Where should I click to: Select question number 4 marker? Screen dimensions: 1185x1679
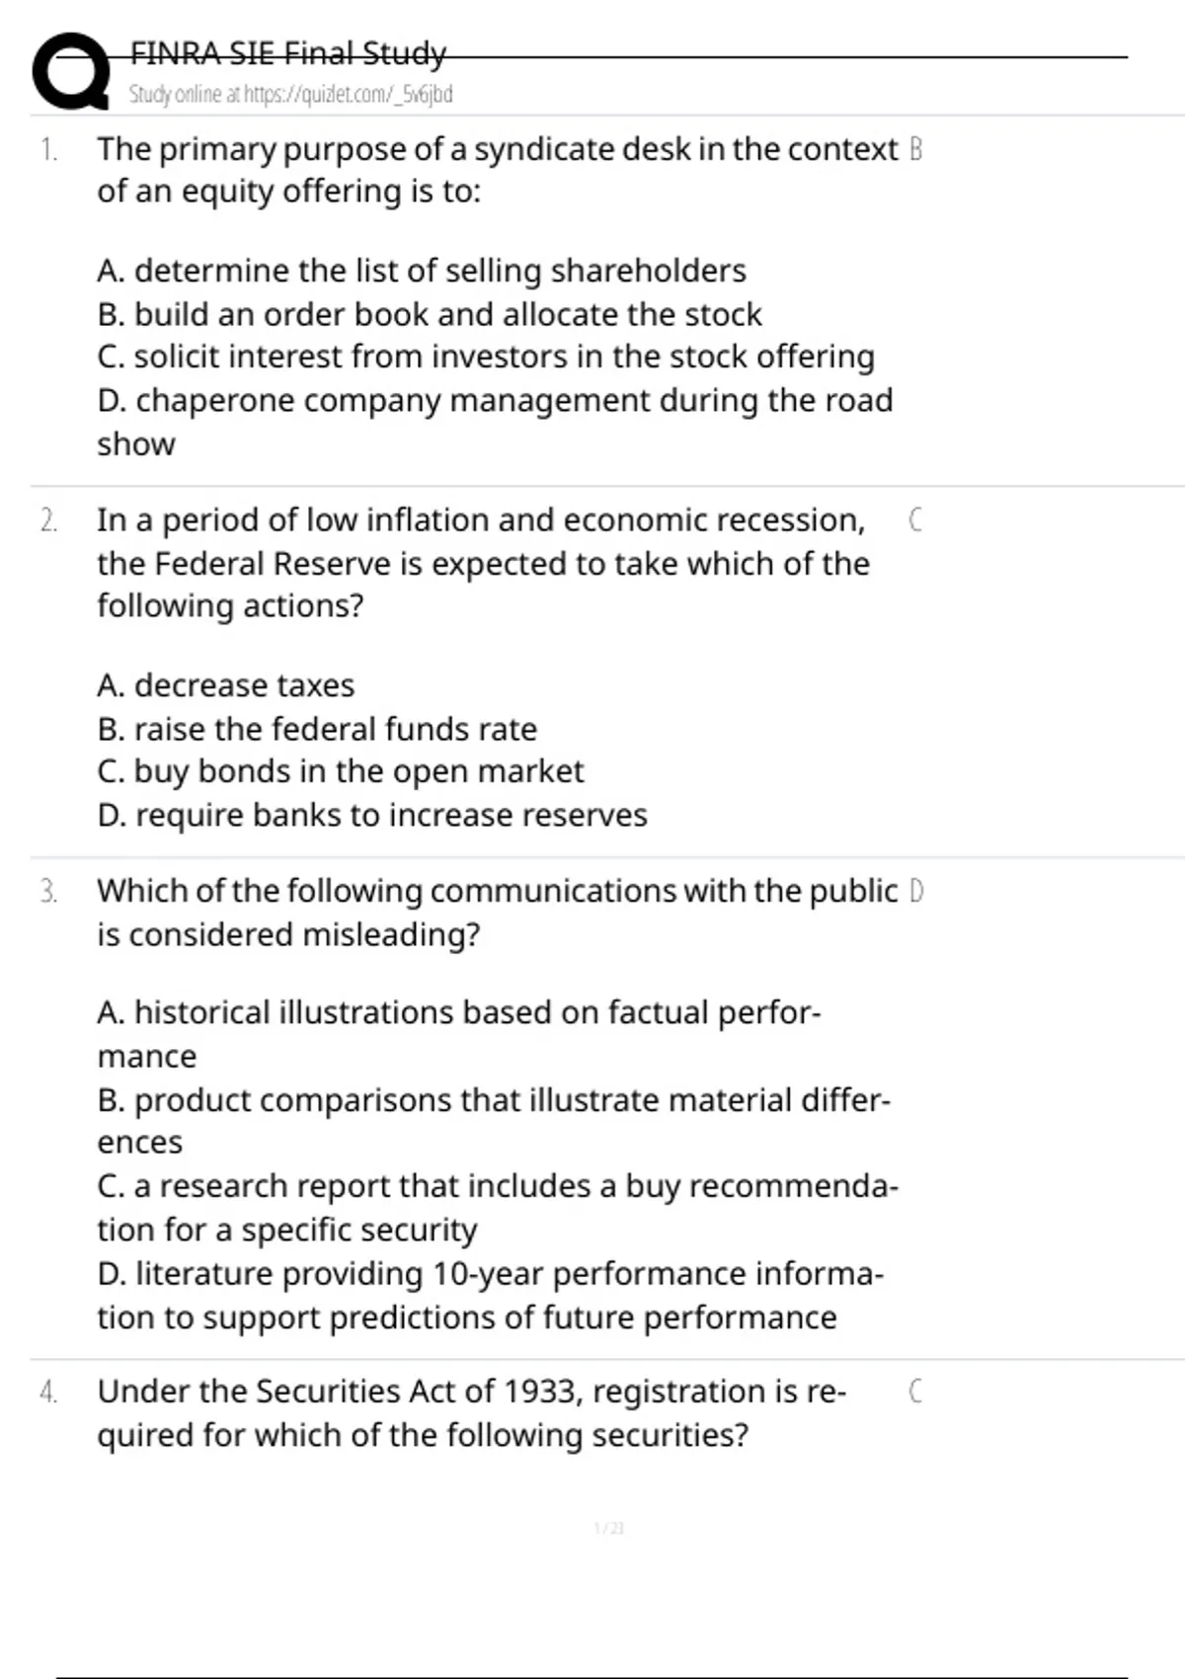(48, 1393)
